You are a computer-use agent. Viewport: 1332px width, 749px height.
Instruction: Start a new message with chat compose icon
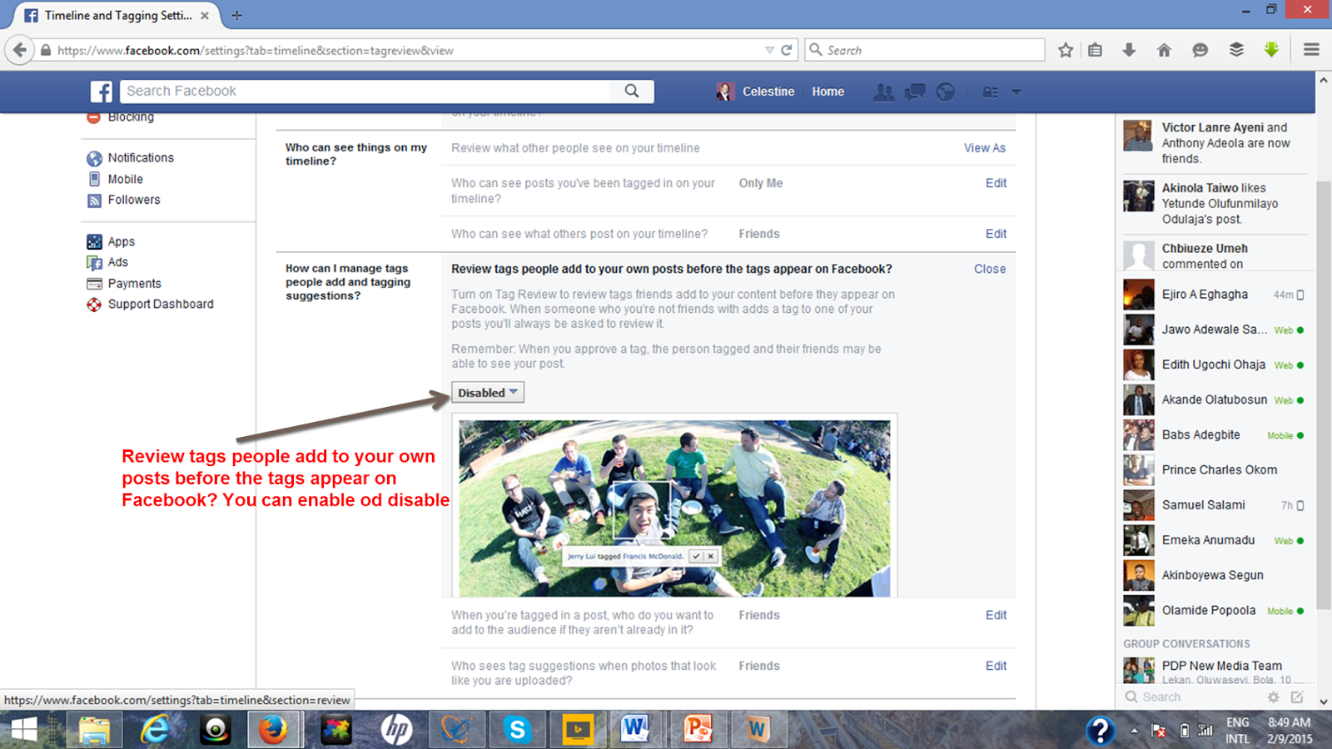(x=1297, y=697)
